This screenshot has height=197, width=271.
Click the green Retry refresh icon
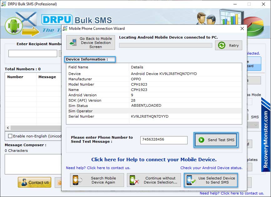(222, 45)
